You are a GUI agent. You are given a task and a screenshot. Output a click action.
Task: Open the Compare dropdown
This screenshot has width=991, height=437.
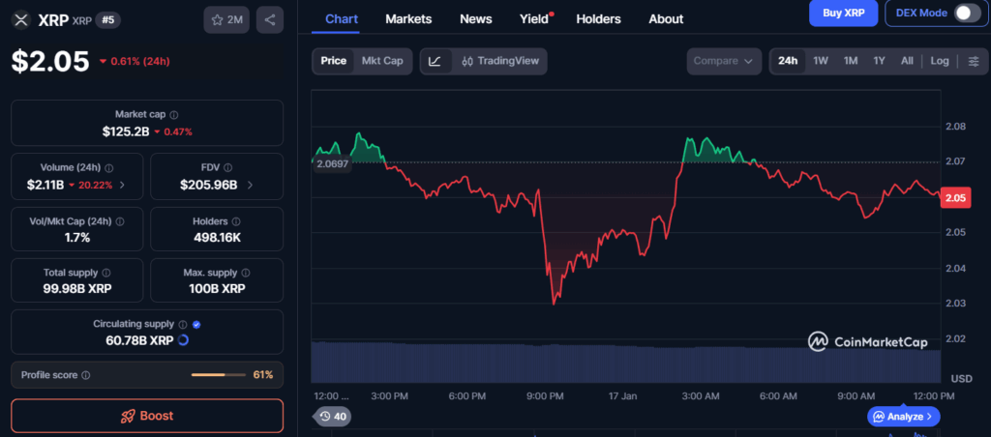tap(723, 61)
